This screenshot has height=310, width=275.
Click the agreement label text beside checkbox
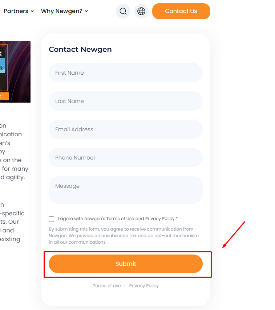(x=118, y=219)
